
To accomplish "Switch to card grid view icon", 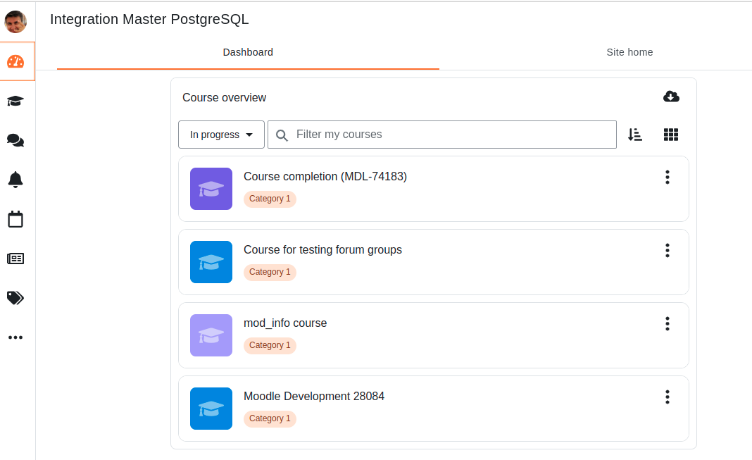I will point(671,135).
